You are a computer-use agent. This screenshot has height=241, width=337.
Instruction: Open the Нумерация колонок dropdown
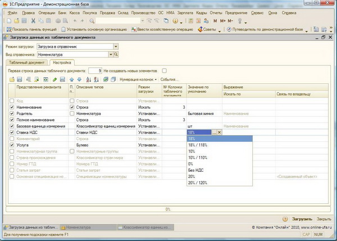(x=138, y=79)
